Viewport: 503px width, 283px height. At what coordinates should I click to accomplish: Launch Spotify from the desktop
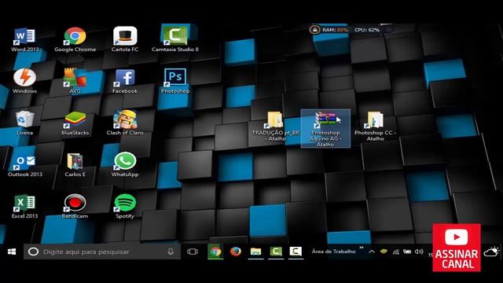[125, 207]
